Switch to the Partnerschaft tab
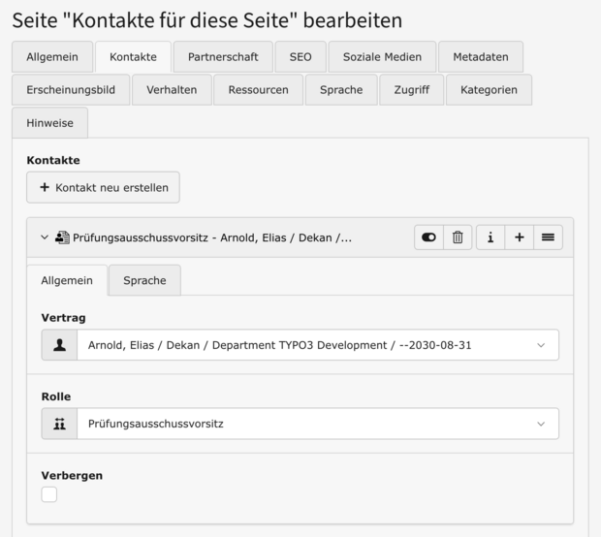The image size is (601, 537). pyautogui.click(x=222, y=57)
